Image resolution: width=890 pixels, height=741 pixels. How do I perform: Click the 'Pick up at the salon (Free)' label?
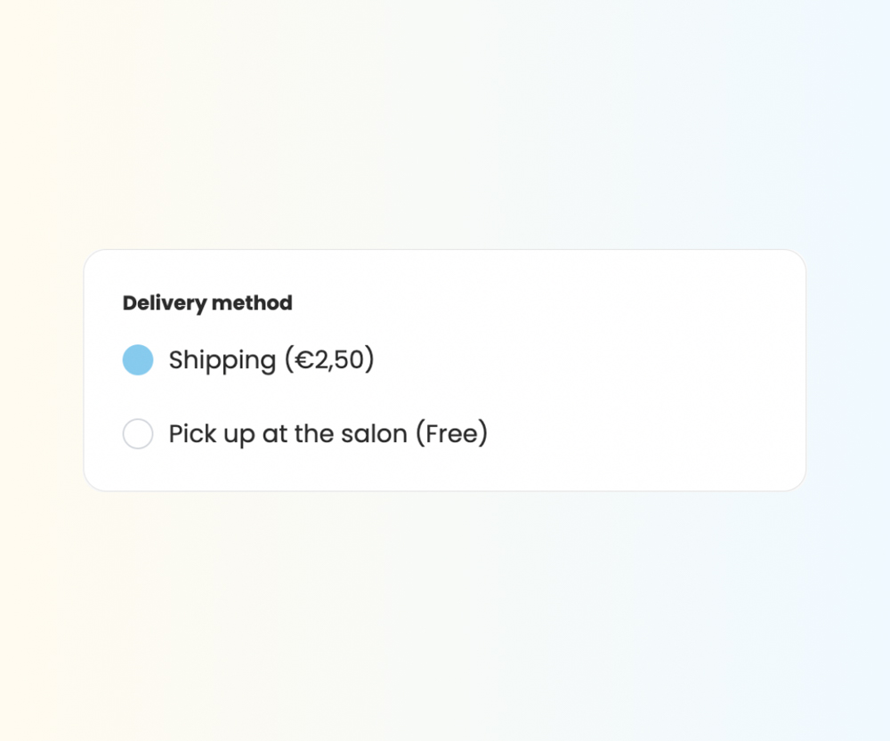328,434
